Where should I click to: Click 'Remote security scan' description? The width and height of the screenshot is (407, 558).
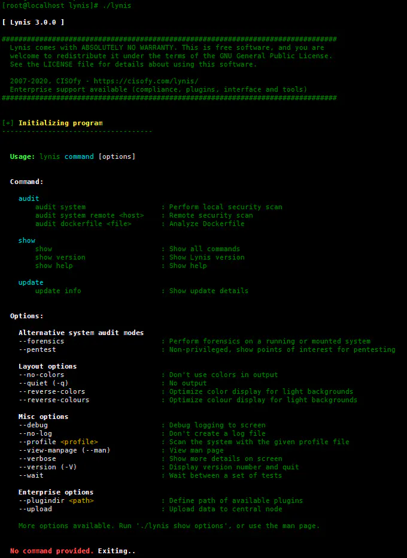[211, 215]
